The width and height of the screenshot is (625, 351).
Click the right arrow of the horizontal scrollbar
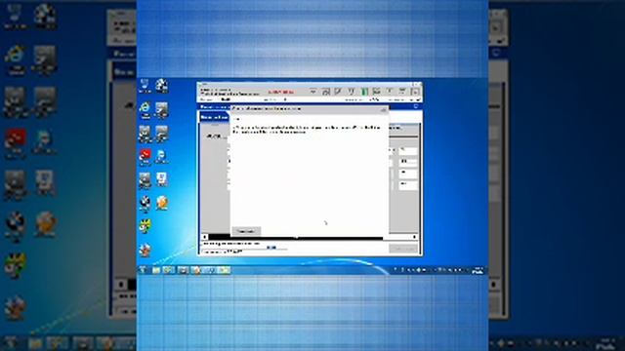click(414, 237)
